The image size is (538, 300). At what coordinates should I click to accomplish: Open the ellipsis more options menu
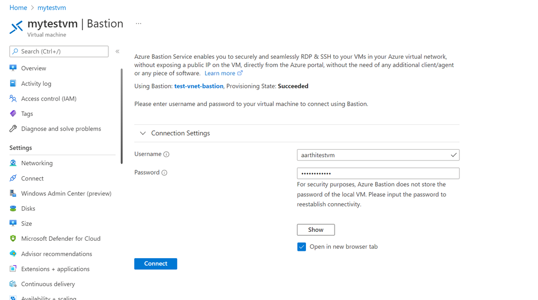pos(138,24)
